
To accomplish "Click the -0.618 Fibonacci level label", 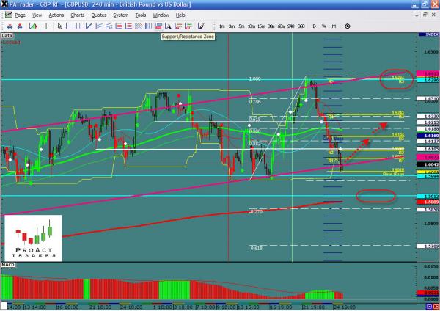I will click(x=256, y=248).
